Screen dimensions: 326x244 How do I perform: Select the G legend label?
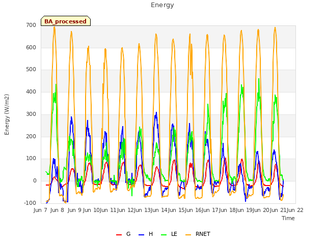pos(128,234)
